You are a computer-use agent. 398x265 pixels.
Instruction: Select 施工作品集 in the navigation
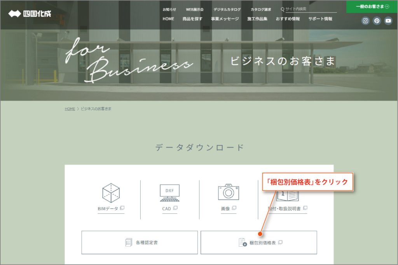[x=257, y=19]
